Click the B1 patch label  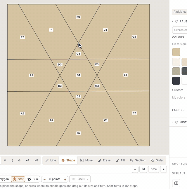51,120
